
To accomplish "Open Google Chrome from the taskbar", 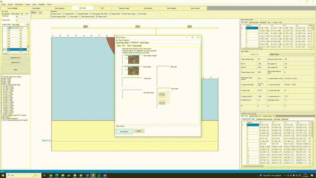I will click(50, 175).
